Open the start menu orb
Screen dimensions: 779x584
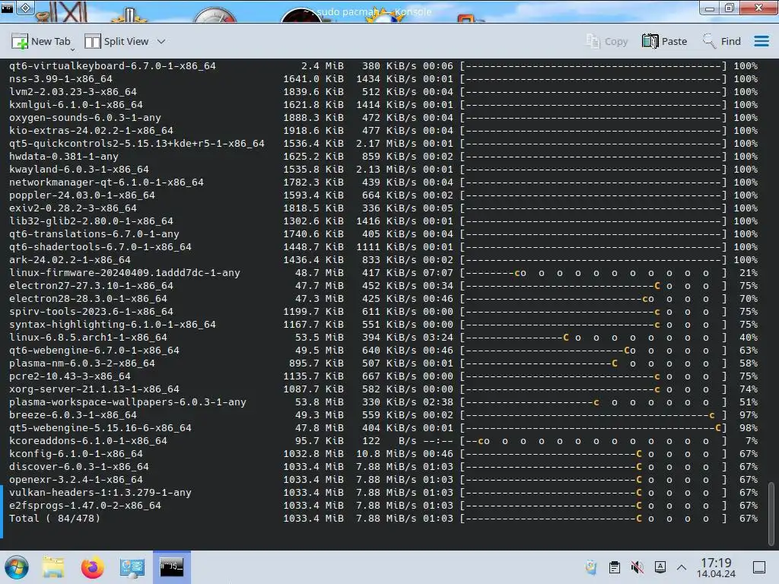click(17, 567)
